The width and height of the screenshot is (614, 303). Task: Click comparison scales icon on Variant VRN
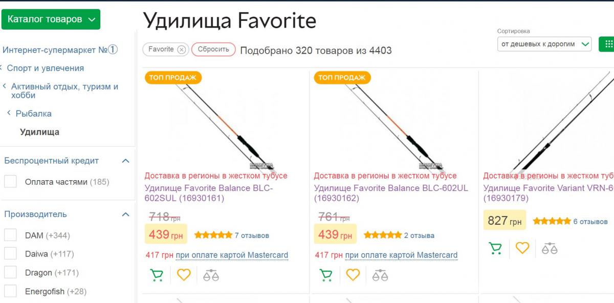point(551,249)
